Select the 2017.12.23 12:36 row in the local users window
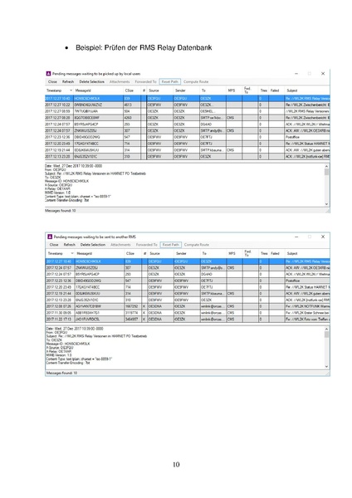 coord(187,137)
